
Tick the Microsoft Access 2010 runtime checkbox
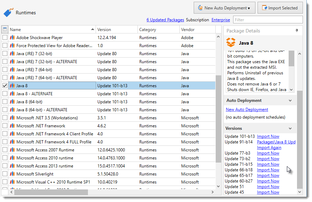pos(5,158)
